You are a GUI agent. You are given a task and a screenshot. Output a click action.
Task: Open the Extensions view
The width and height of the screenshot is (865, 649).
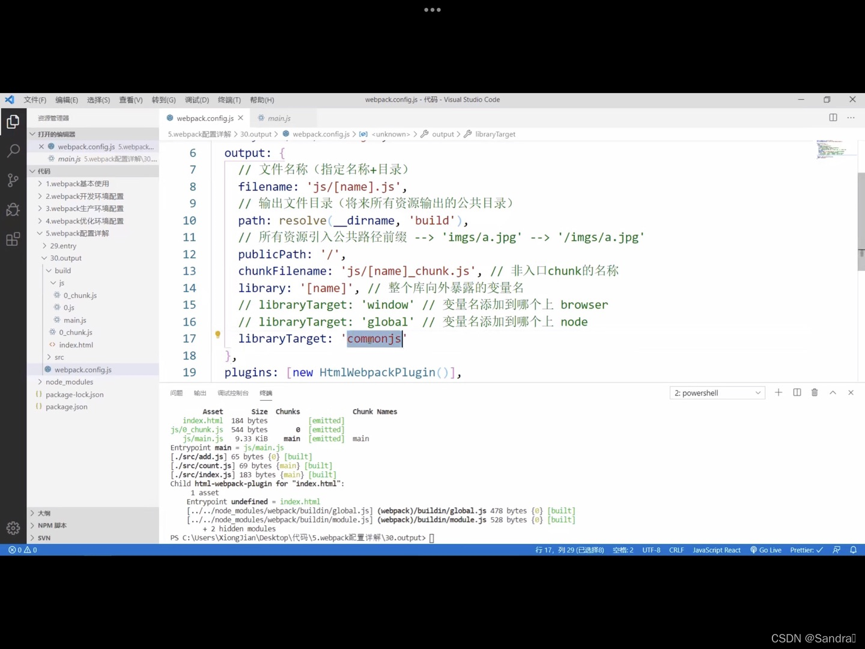(13, 239)
